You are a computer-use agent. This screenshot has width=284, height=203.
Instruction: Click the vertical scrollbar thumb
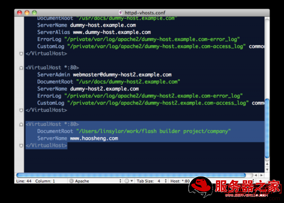click(267, 128)
